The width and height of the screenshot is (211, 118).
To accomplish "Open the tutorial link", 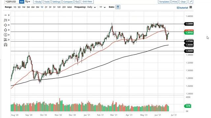I will pos(182,8).
